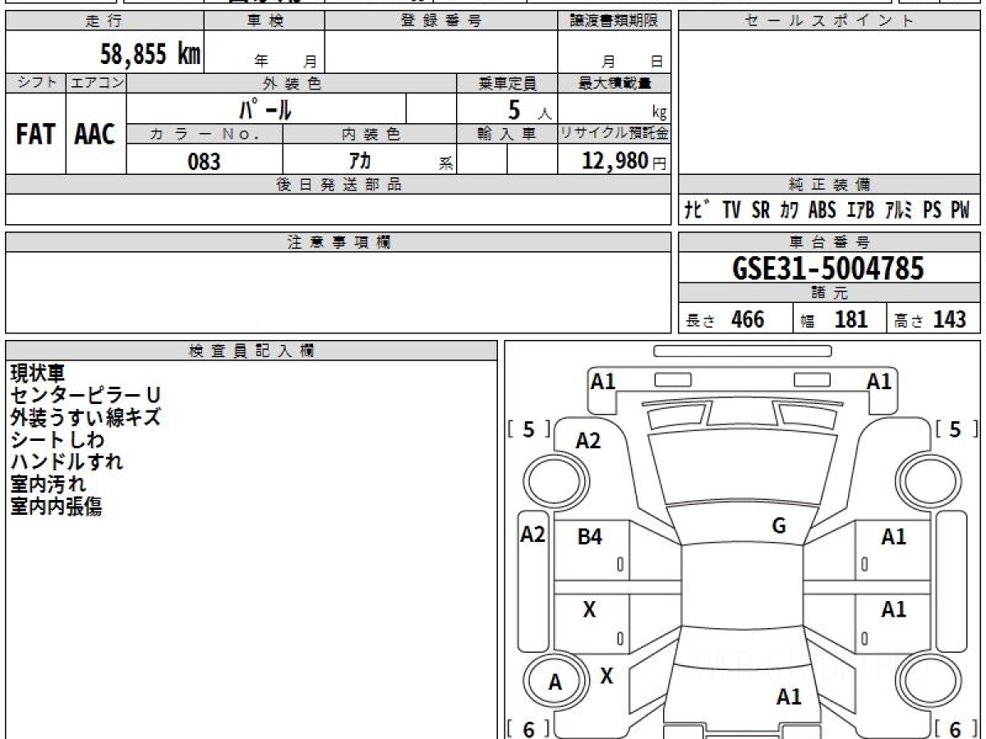Select the SR equipment code
The width and height of the screenshot is (986, 739).
(760, 210)
